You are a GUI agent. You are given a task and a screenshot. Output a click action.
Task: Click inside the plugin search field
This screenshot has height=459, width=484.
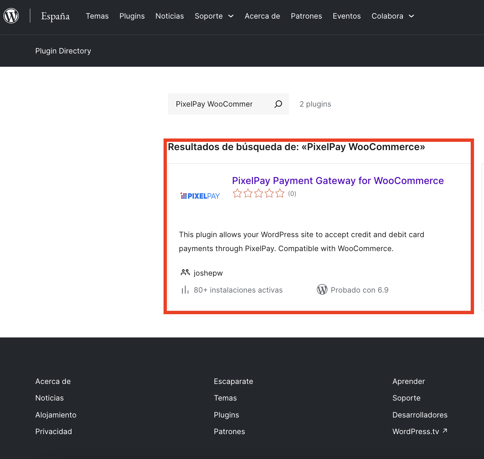tap(219, 104)
